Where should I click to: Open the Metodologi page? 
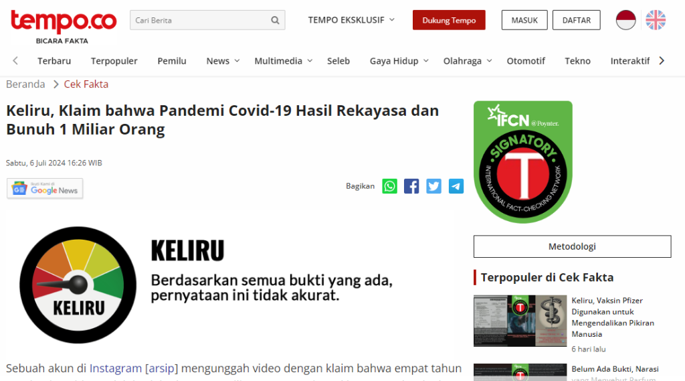click(x=573, y=246)
